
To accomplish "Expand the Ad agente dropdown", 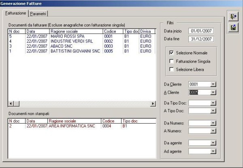I will (x=213, y=151).
